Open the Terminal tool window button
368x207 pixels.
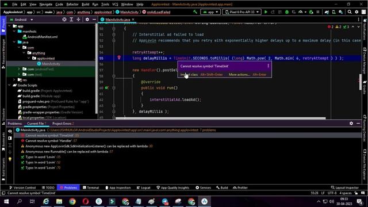[x=91, y=187]
